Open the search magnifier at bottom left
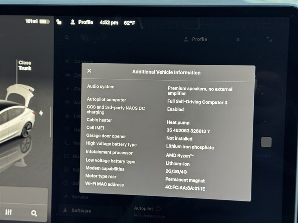 click(x=34, y=213)
